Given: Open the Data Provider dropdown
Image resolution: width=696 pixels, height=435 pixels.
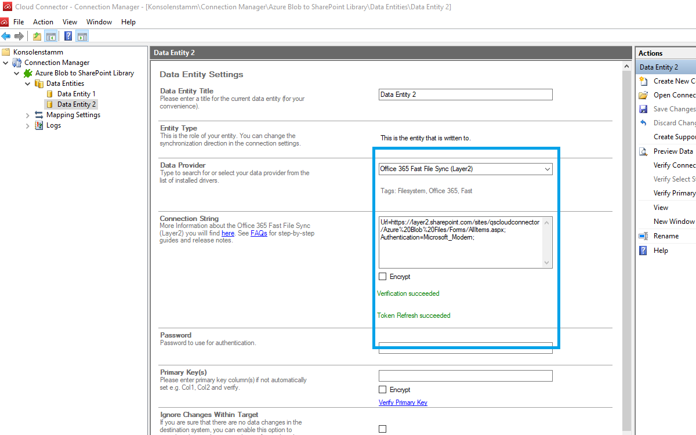Looking at the screenshot, I should [x=547, y=169].
